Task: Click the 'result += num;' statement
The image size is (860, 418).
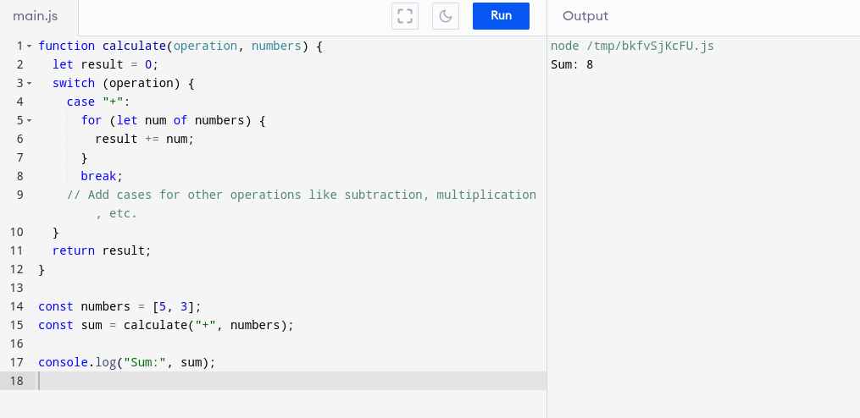Action: [x=145, y=139]
